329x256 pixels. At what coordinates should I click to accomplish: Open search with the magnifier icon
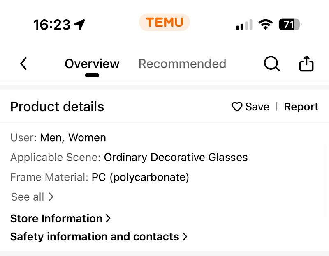[272, 64]
